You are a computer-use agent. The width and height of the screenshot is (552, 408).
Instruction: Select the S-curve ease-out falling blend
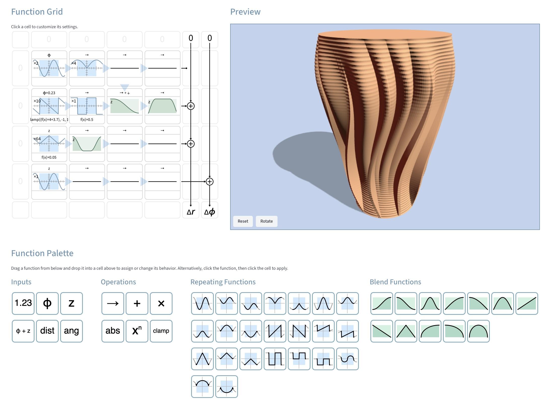406,303
